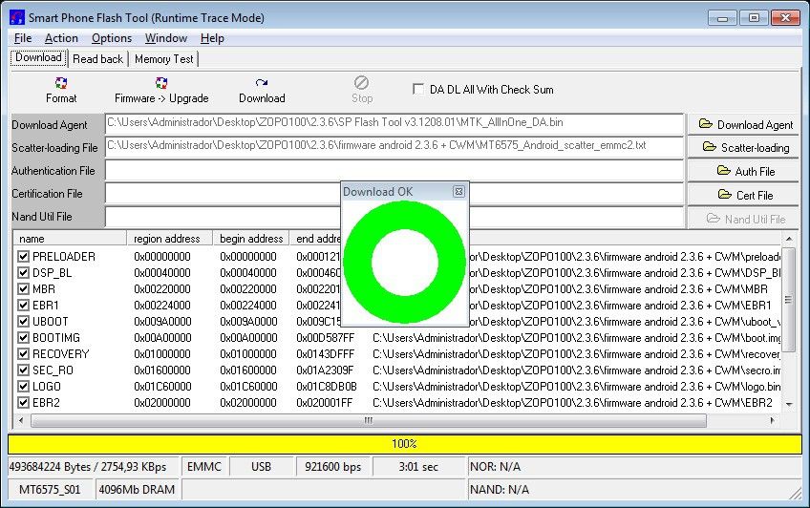Click the 0x01C8DB0B end address of LOGO
This screenshot has height=508, width=810.
327,386
